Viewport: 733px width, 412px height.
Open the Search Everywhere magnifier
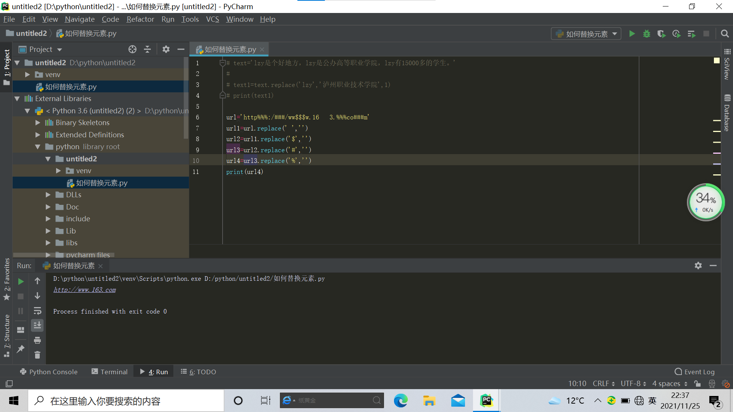(725, 34)
